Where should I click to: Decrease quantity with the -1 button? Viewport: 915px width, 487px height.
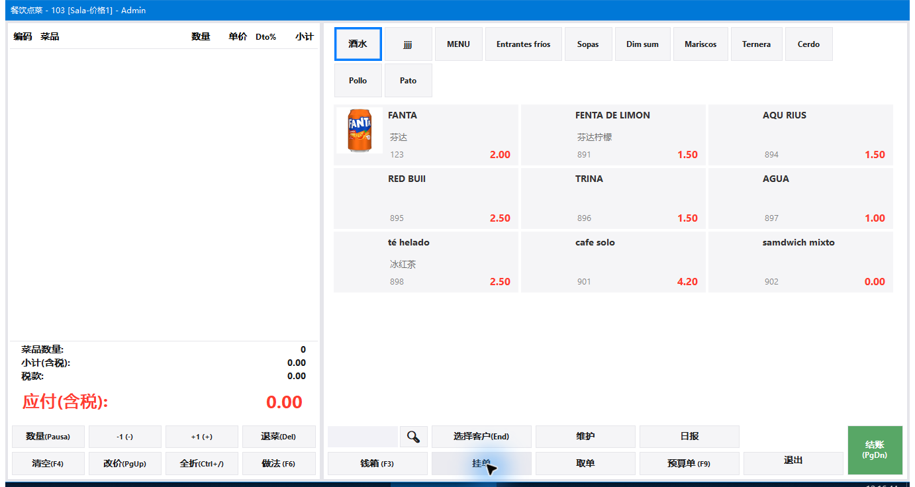pyautogui.click(x=125, y=437)
